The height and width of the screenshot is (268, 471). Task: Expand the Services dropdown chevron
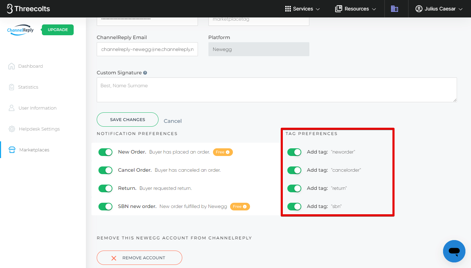(318, 9)
